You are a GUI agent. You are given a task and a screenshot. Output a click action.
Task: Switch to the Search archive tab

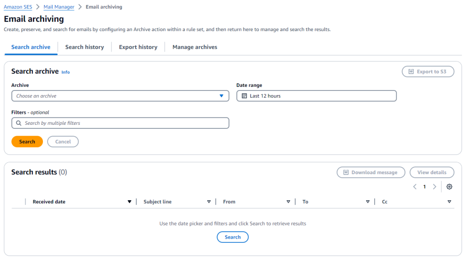[31, 47]
